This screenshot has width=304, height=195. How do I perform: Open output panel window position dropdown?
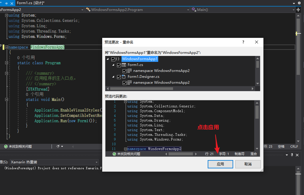pos(287,155)
